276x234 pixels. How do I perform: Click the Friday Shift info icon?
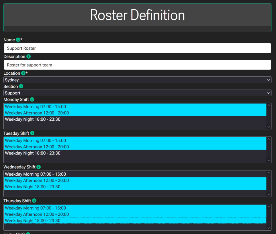click(28, 233)
